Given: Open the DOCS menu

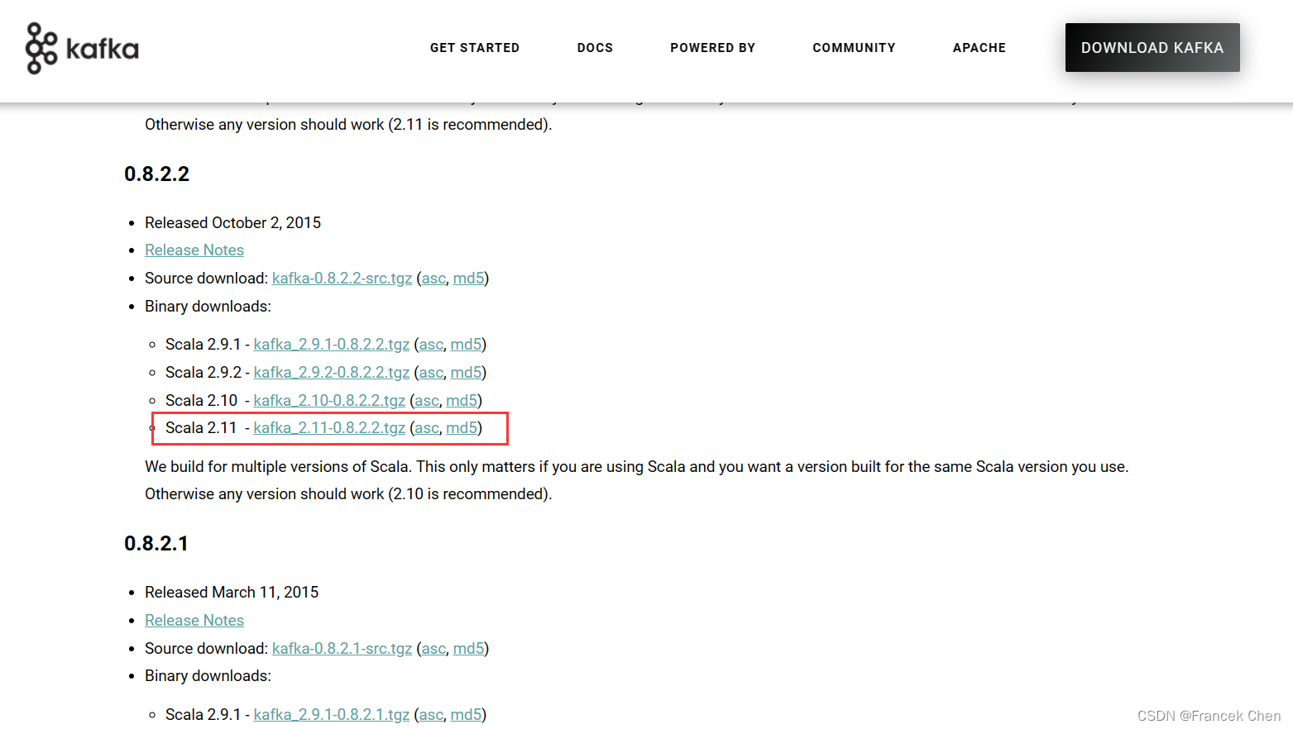Looking at the screenshot, I should tap(595, 48).
